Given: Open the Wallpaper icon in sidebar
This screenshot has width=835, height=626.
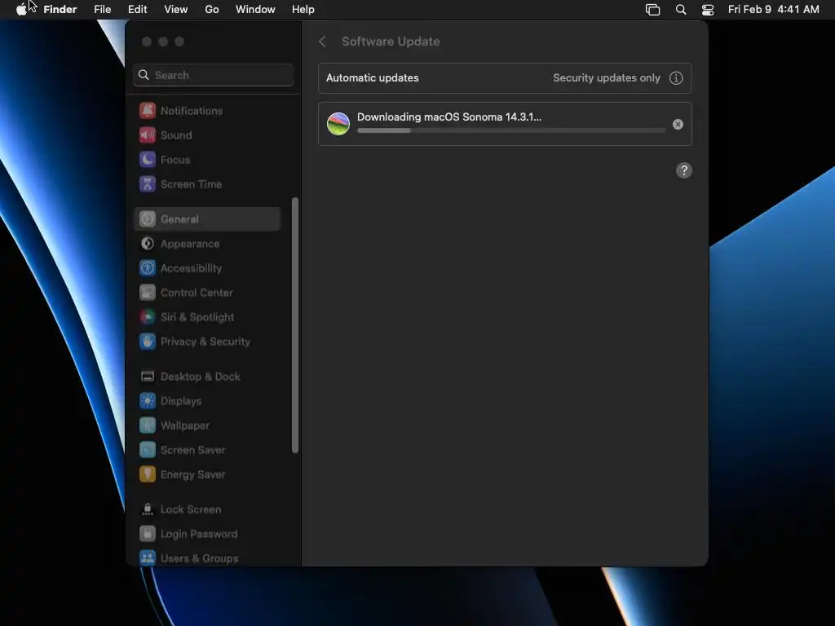Looking at the screenshot, I should [148, 425].
